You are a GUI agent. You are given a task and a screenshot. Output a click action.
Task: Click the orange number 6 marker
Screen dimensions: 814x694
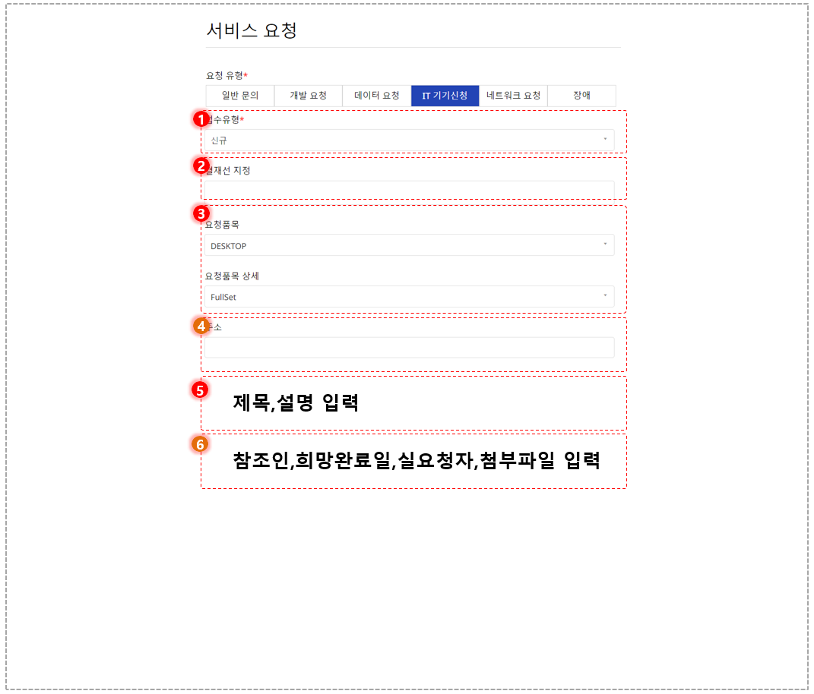click(199, 444)
